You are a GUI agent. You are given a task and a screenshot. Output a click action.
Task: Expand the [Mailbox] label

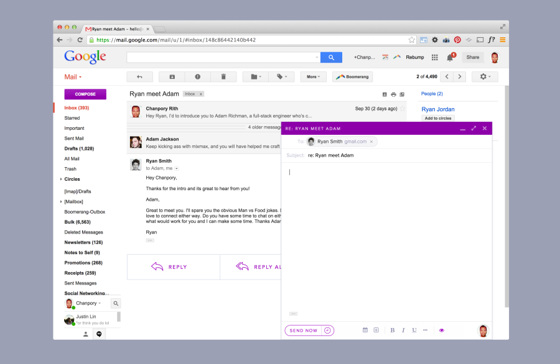[x=61, y=201]
